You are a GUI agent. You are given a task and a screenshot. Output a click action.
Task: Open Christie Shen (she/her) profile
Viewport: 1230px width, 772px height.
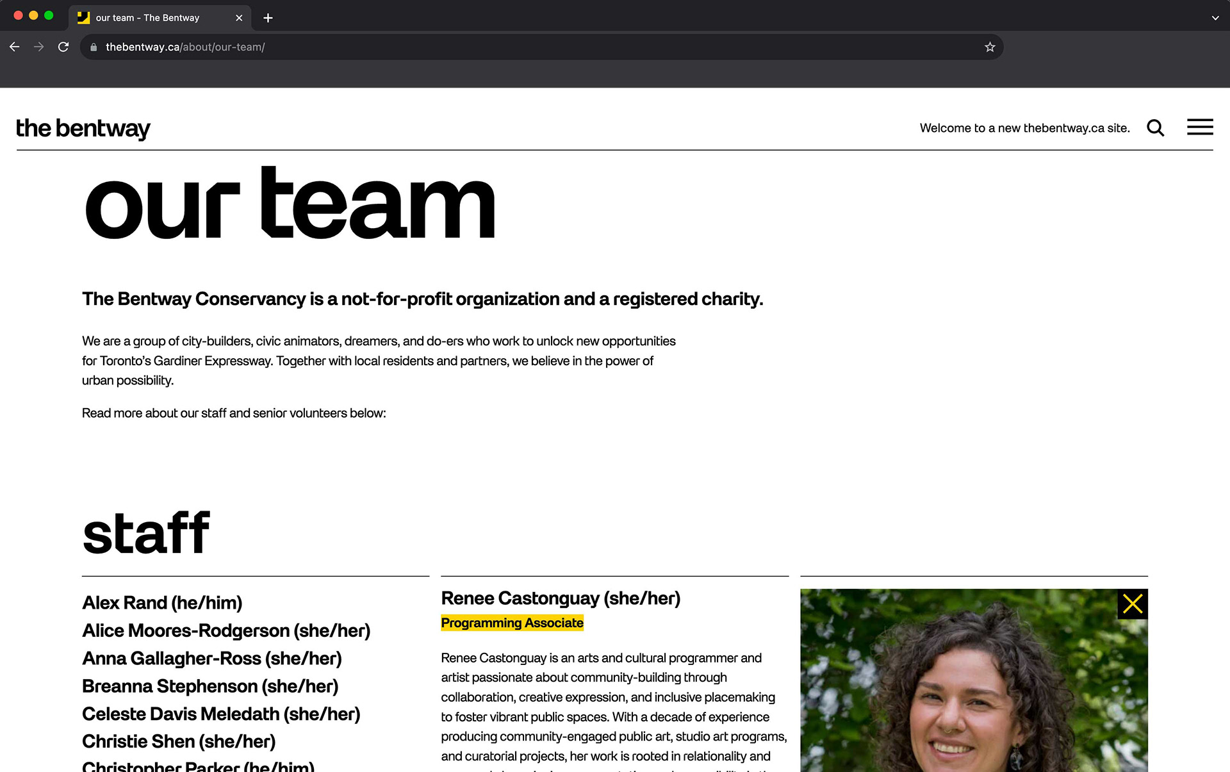tap(179, 741)
